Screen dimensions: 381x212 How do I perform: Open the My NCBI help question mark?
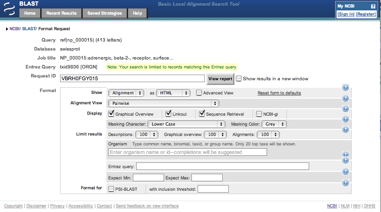(373, 6)
